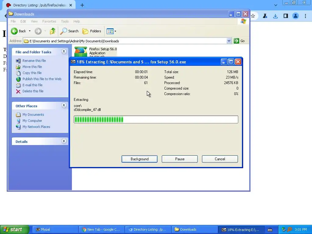Screen dimensions: 312x234
Task: Open the browser profile avatar
Action: 296,16
